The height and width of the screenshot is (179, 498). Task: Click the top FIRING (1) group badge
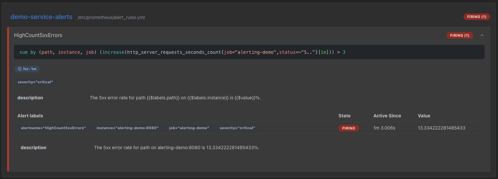pos(477,17)
